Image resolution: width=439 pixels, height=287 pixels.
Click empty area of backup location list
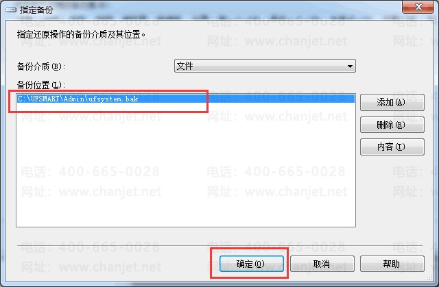pyautogui.click(x=186, y=165)
